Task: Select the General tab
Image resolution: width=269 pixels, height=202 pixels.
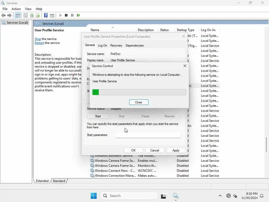Action: pos(90,45)
